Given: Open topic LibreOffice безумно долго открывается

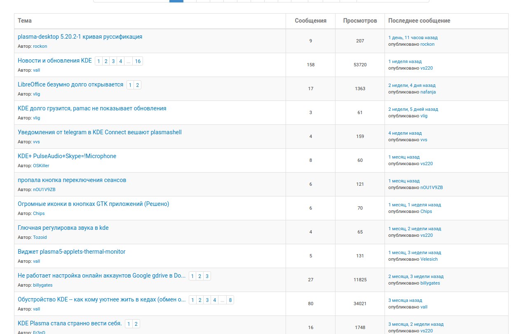Looking at the screenshot, I should (70, 84).
